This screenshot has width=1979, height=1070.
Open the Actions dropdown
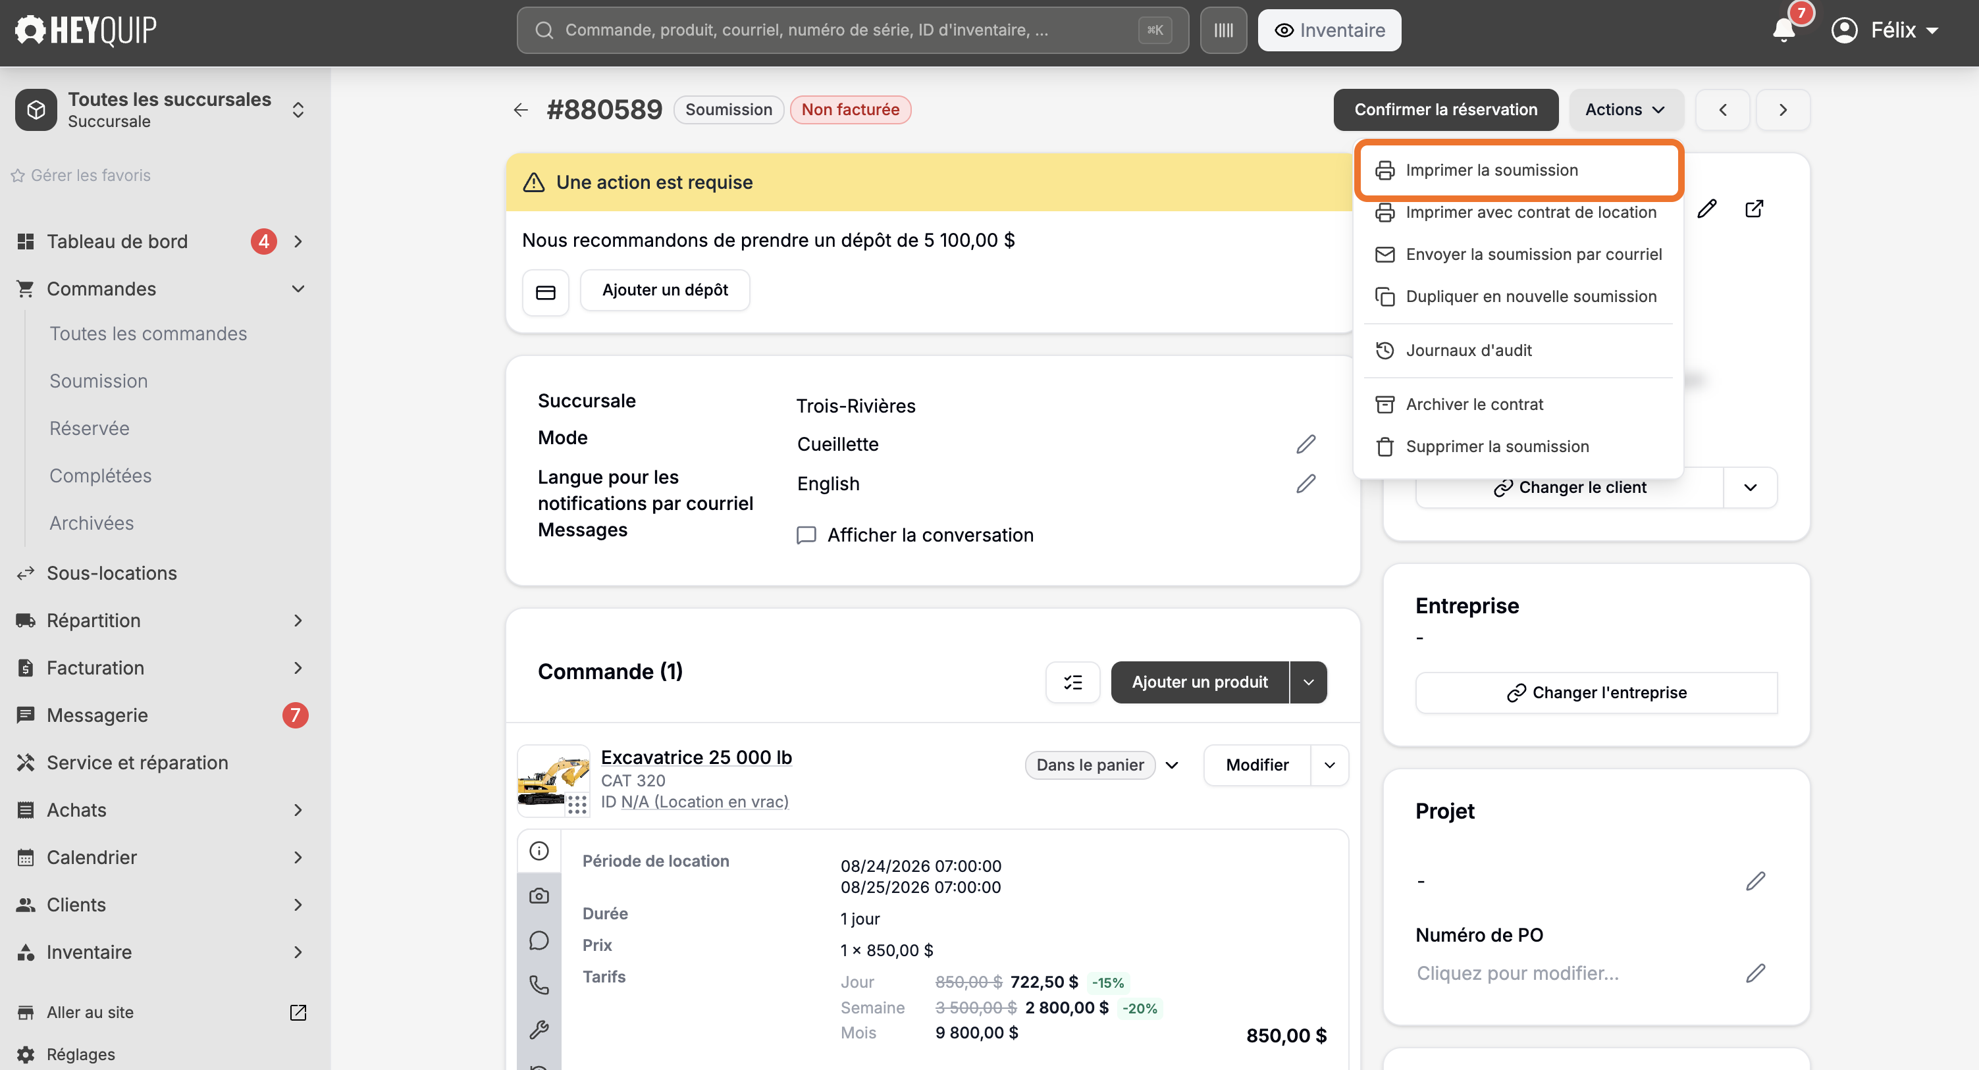pyautogui.click(x=1625, y=110)
